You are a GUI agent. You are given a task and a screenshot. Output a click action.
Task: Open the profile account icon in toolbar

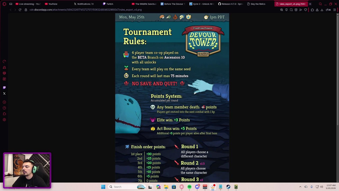click(317, 10)
